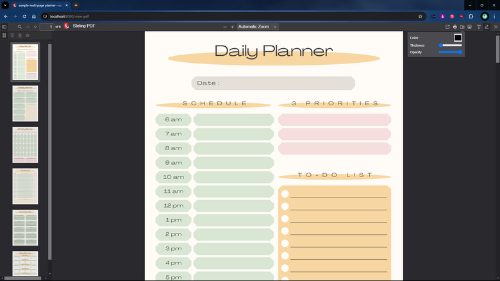Image resolution: width=500 pixels, height=281 pixels.
Task: Click the open-file arrow icon in toolbar
Action: [447, 27]
